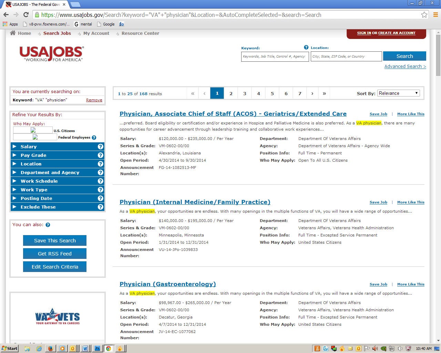Open help icon on Department and Agency filter
This screenshot has width=441, height=353.
101,172
